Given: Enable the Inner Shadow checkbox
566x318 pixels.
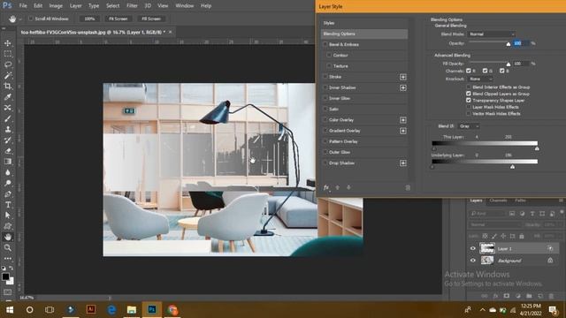Looking at the screenshot, I should tap(325, 87).
